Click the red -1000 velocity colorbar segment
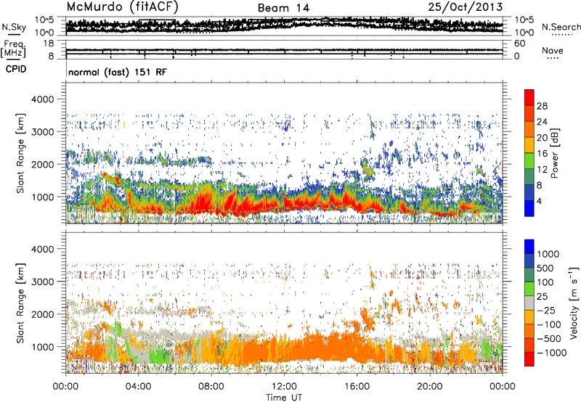The width and height of the screenshot is (581, 402). pyautogui.click(x=529, y=359)
